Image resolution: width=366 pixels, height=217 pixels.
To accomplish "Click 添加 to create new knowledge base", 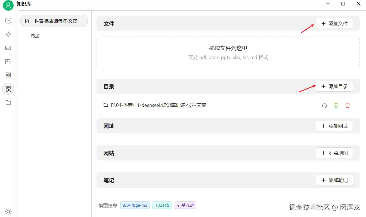I will (32, 36).
